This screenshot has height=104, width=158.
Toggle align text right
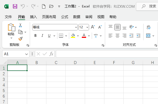pyautogui.click(x=124, y=36)
